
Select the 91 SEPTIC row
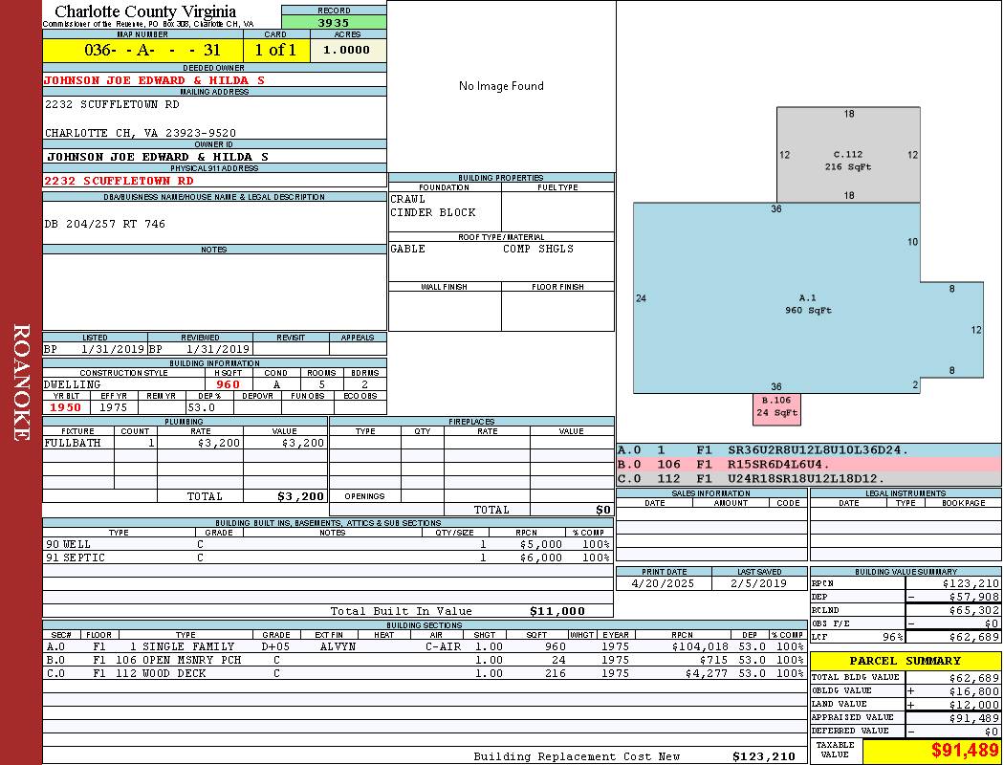click(x=327, y=558)
